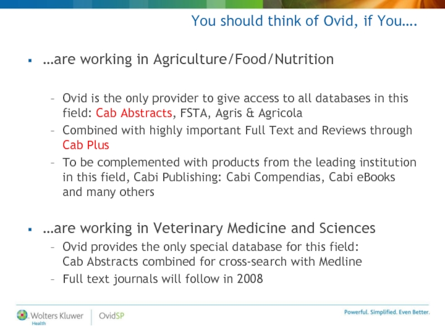The image size is (445, 333).
Task: Click 'and many others' text line
Action: (x=108, y=192)
